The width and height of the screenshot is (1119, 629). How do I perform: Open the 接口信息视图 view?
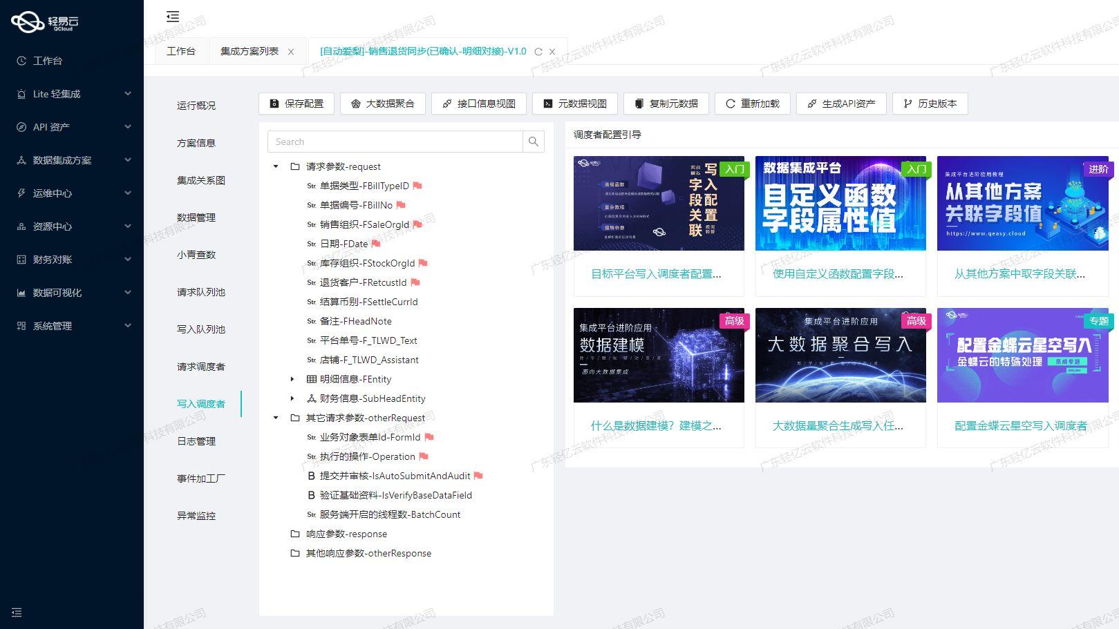[x=479, y=104]
